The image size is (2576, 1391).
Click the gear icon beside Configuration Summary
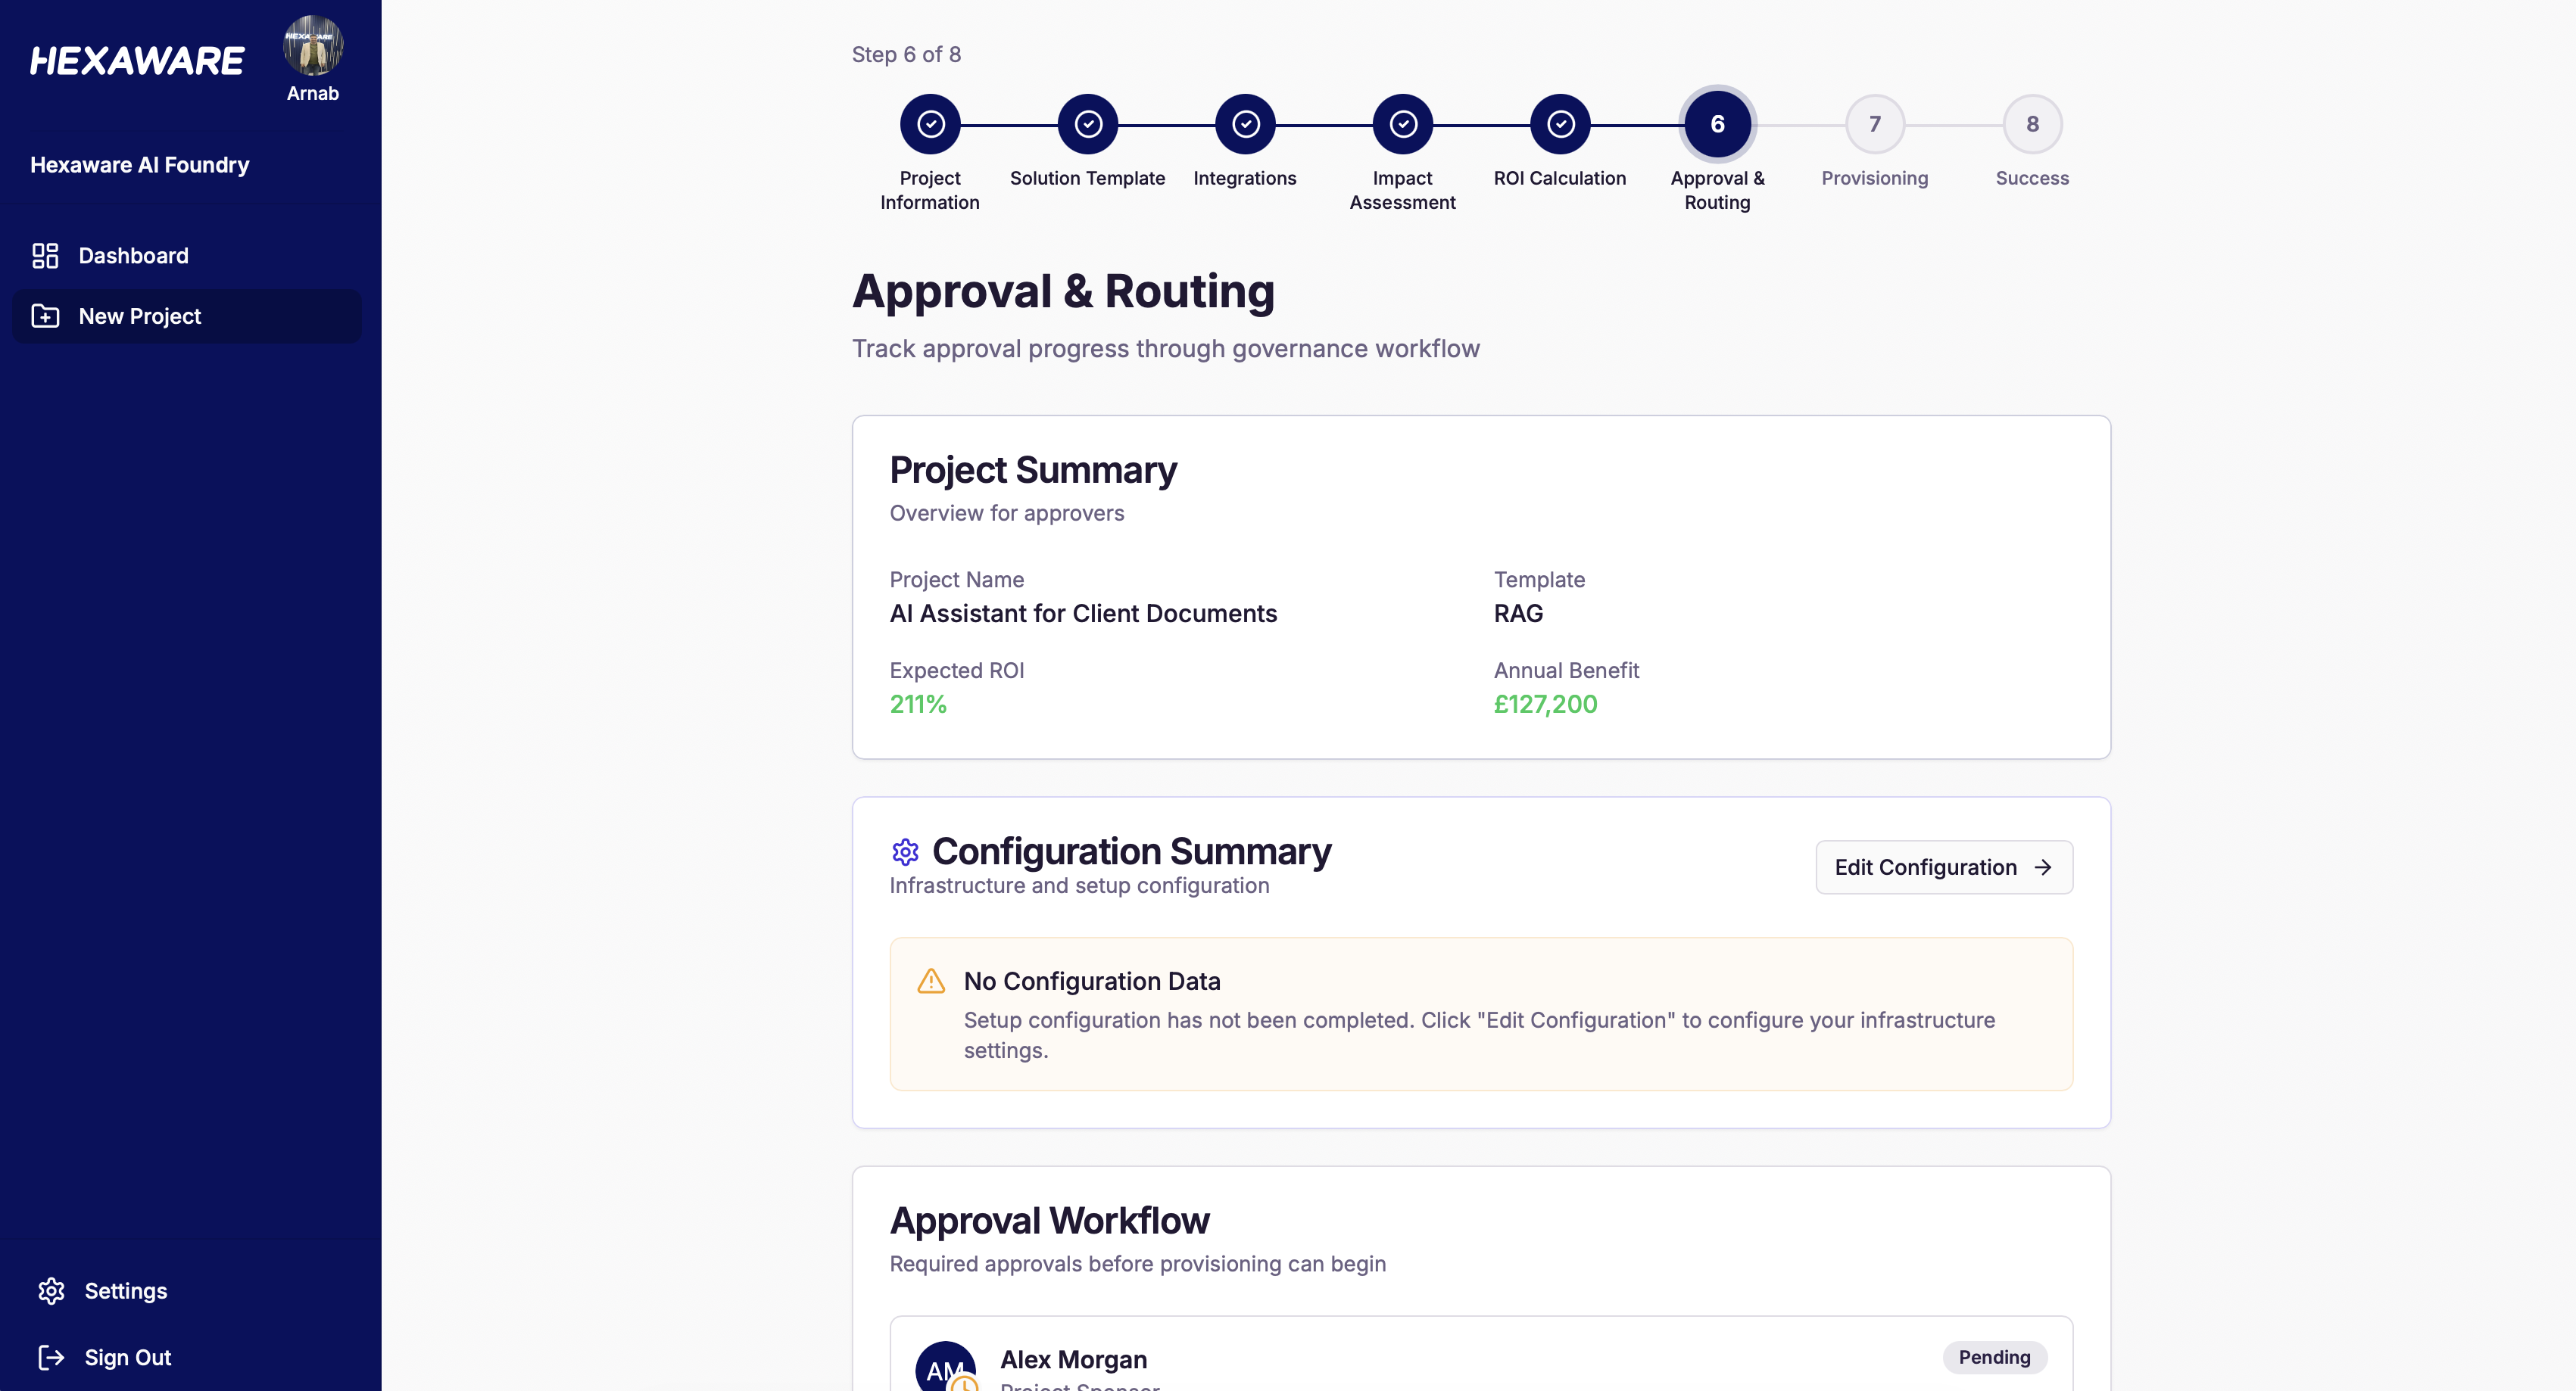pyautogui.click(x=905, y=851)
